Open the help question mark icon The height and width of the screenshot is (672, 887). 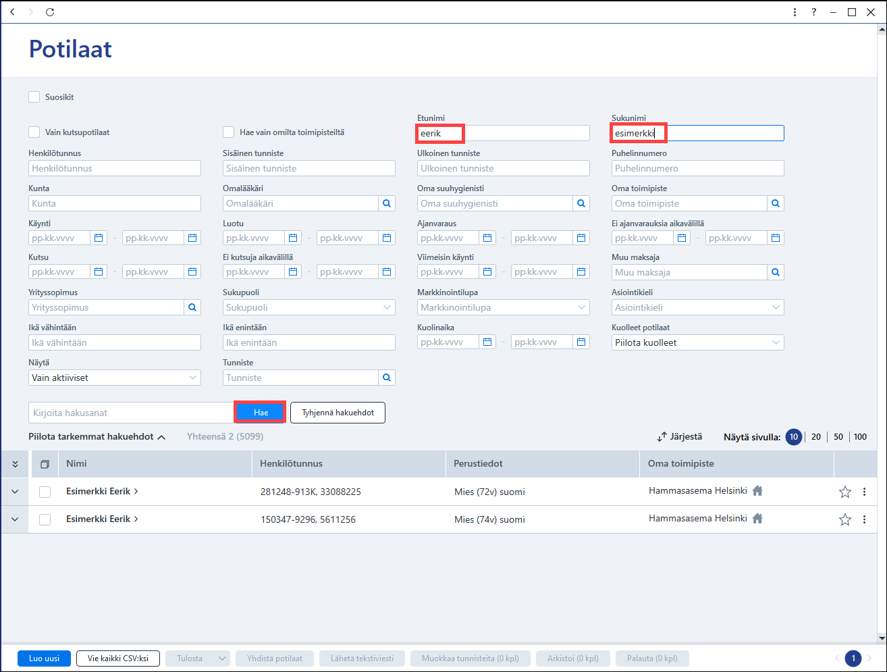point(814,12)
